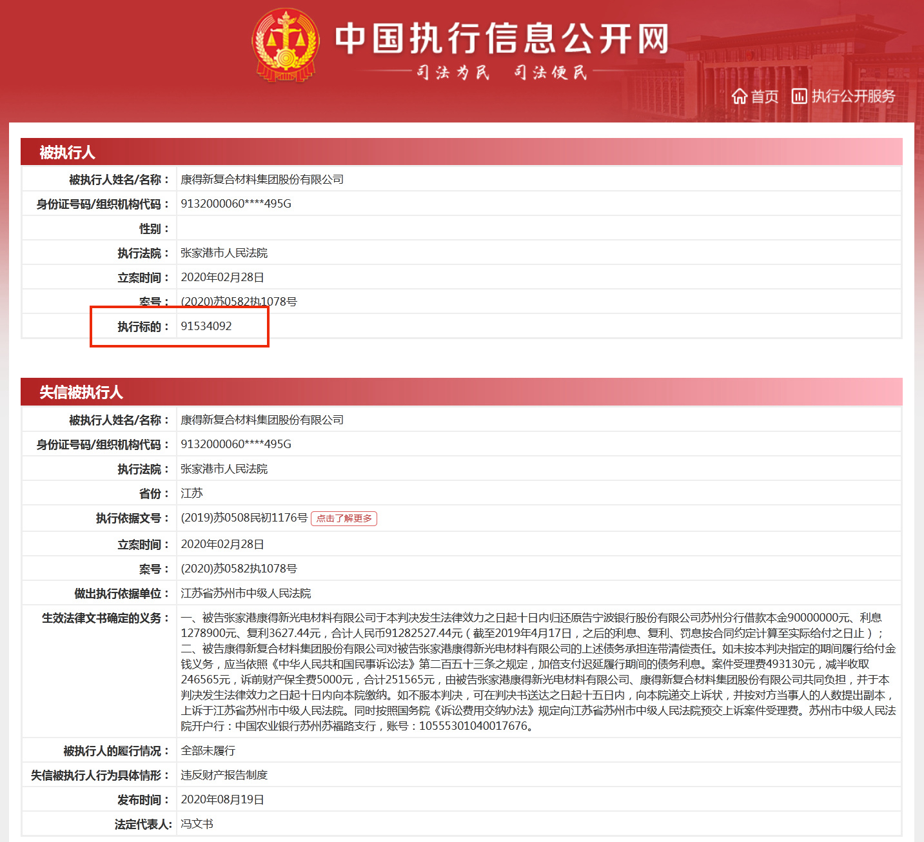Viewport: 924px width, 842px height.
Task: Click 立案时间 date in 失信被执行人 section
Action: coord(222,544)
